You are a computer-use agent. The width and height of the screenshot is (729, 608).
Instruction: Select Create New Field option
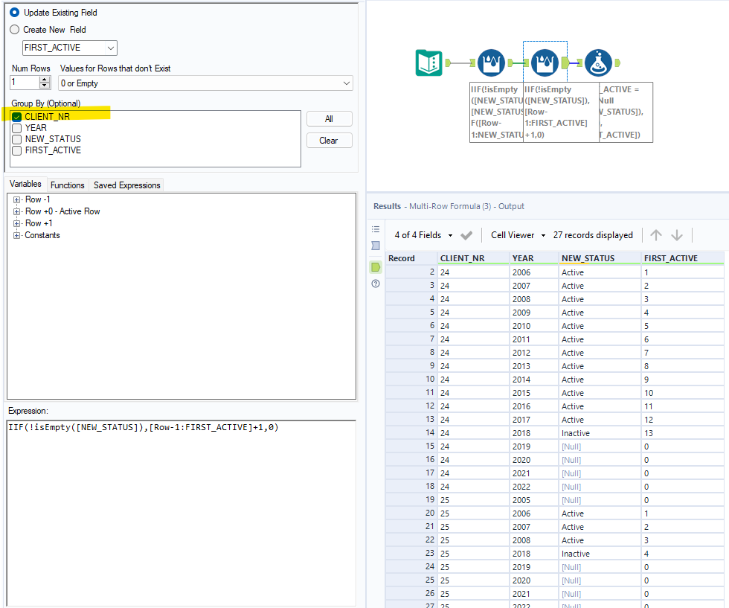click(15, 30)
